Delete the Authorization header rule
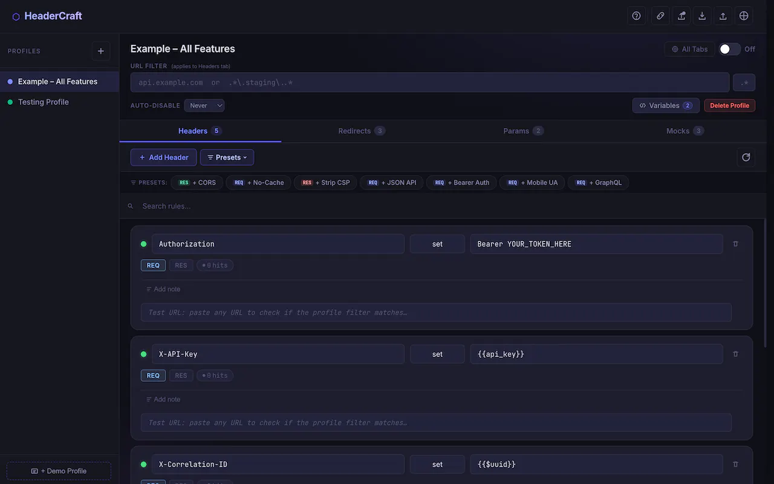774x484 pixels. 735,244
